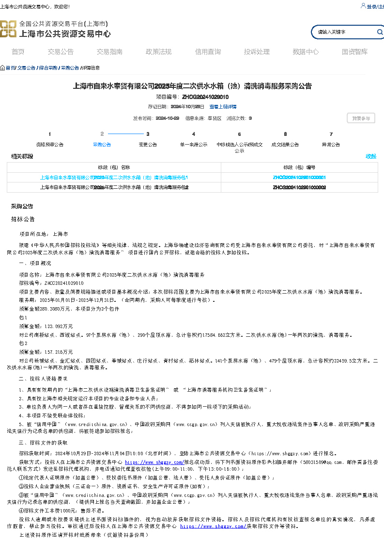The width and height of the screenshot is (384, 545).
Task: Click the search magnifier icon
Action: click(380, 32)
